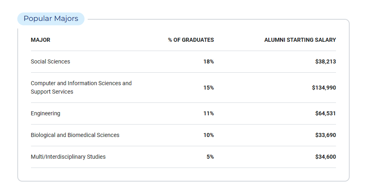This screenshot has height=184, width=371.
Task: Click the 18% graduates value
Action: click(209, 61)
